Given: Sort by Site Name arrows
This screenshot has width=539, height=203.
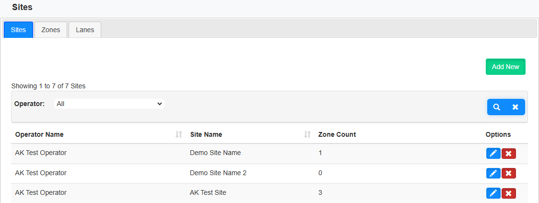Looking at the screenshot, I should pos(307,134).
